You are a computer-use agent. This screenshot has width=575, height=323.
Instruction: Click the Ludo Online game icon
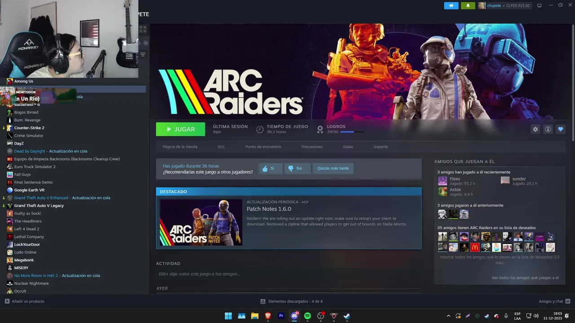[10, 252]
